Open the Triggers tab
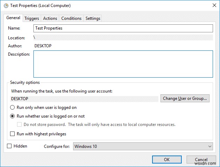This screenshot has height=167, width=220. point(32,18)
